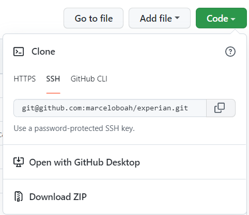
Task: Click the Go to file button
Action: coord(94,18)
